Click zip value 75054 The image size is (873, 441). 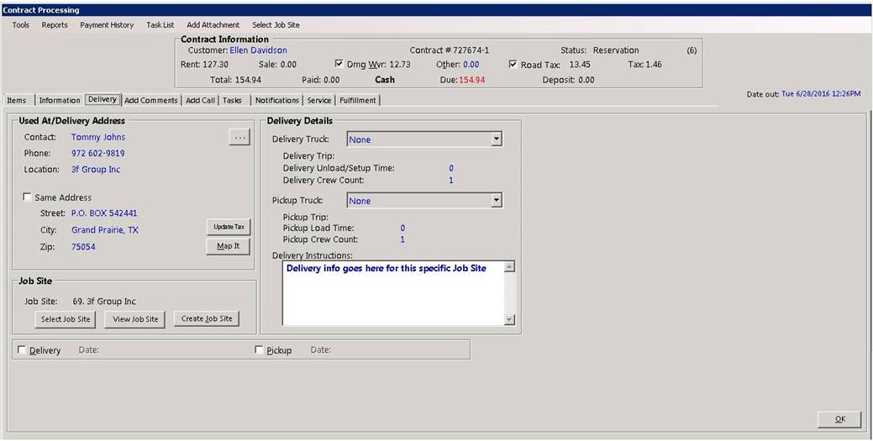(x=83, y=247)
